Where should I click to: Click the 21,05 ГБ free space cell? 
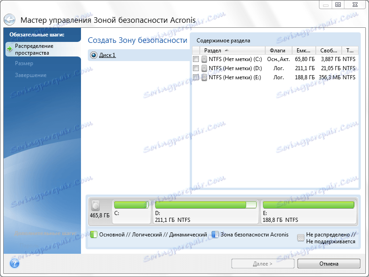pos(331,68)
